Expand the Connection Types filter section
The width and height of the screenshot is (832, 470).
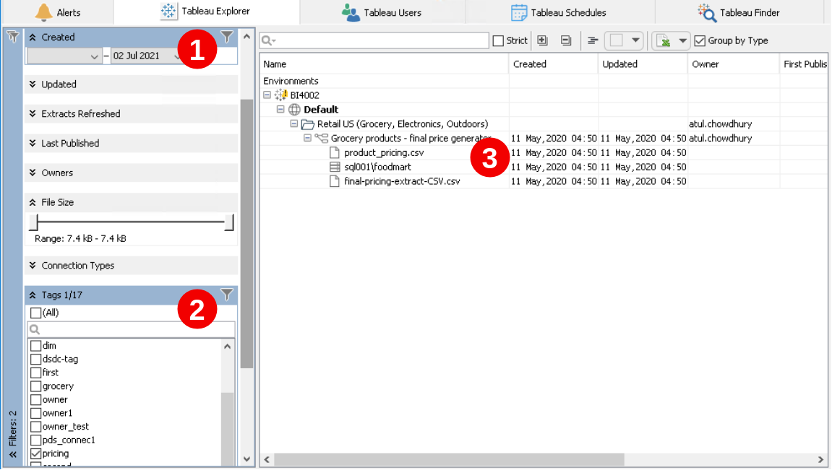pos(33,266)
